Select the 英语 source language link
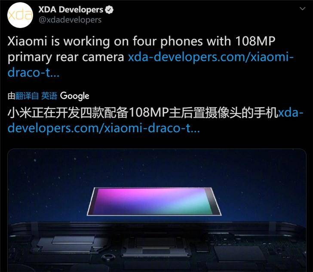Screen dimensions: 313x272 point(49,96)
